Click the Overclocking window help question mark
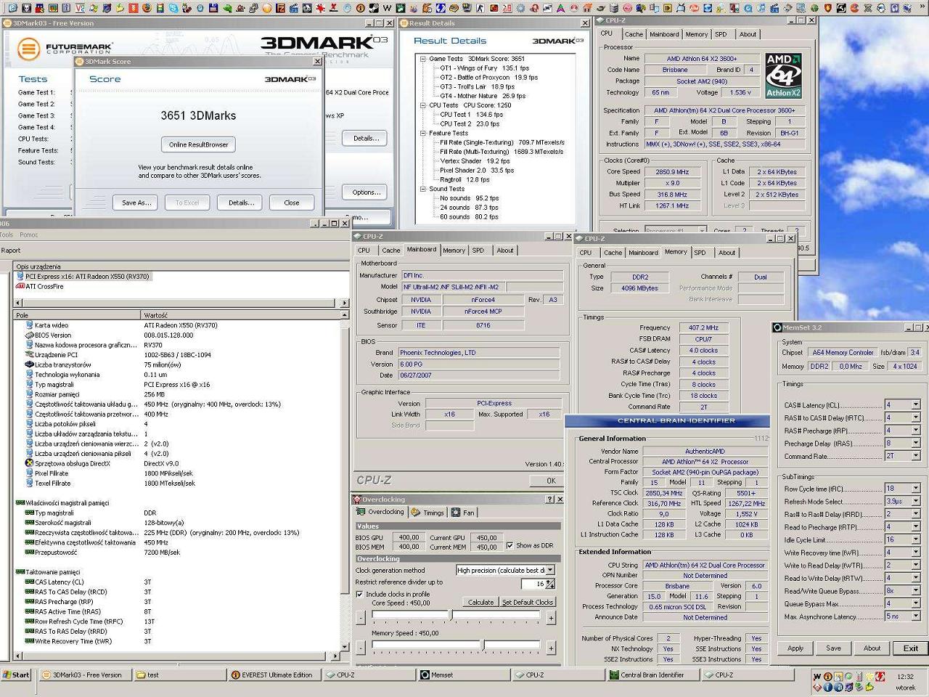929x697 pixels. coord(549,500)
